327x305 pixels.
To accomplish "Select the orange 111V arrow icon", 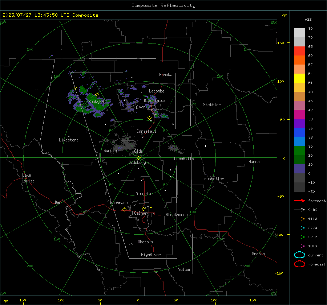I will 299,219.
